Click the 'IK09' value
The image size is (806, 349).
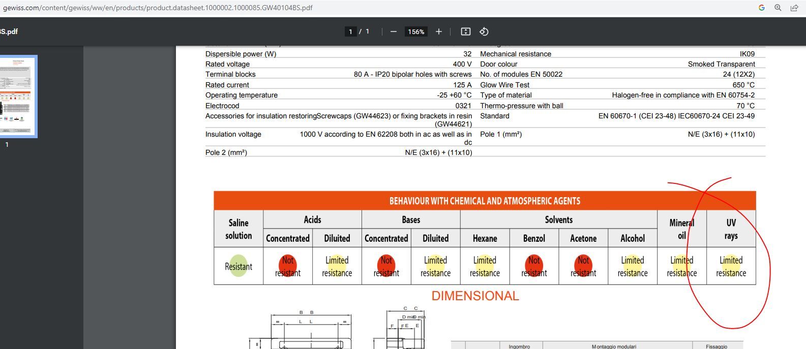click(x=747, y=54)
